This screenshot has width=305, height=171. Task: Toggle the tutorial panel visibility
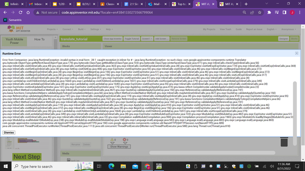click(132, 39)
